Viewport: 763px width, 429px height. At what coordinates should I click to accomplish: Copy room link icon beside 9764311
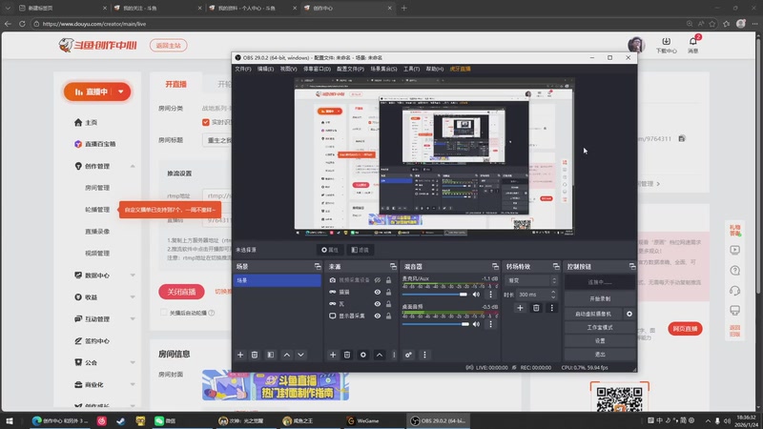[x=682, y=138]
